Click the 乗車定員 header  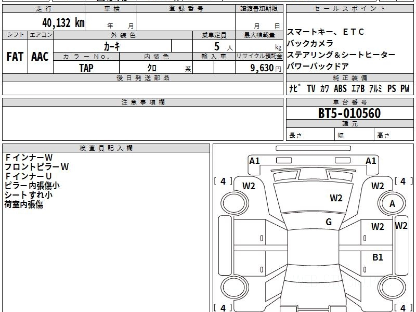click(x=214, y=35)
